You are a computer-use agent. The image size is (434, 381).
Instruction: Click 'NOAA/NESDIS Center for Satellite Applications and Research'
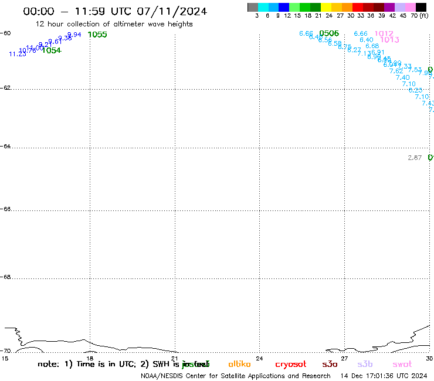236,376
